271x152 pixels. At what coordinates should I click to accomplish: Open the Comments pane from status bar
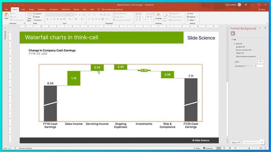point(208,148)
